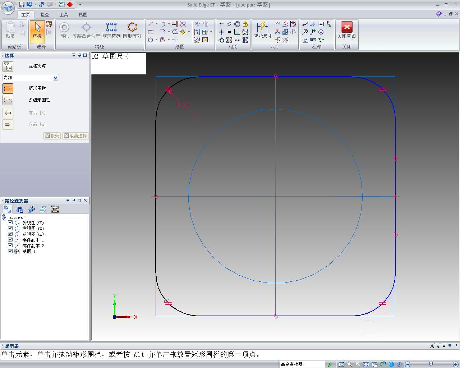Click the Save icon in quick access toolbar
The image size is (460, 368).
(22, 5)
